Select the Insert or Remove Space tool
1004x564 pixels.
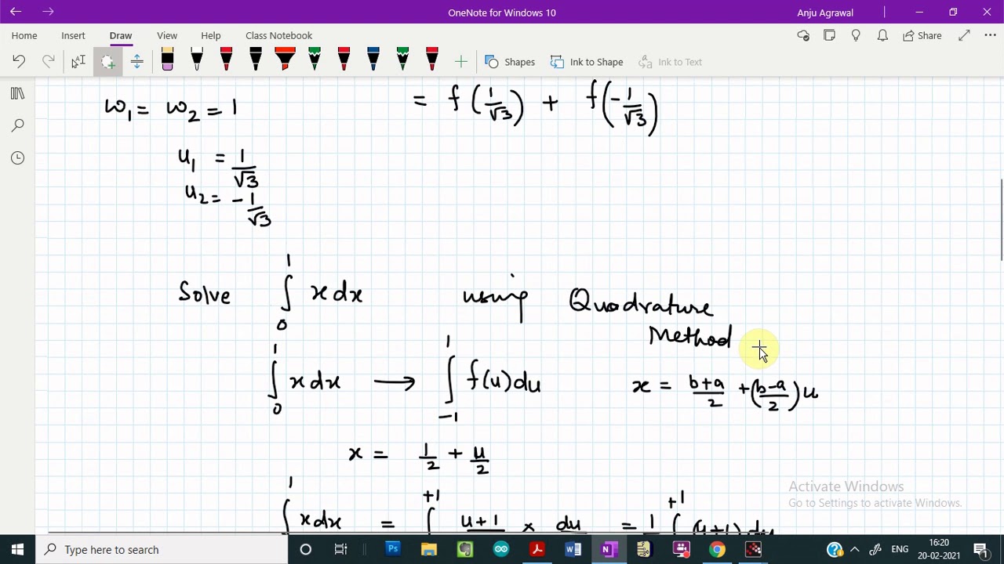coord(137,62)
